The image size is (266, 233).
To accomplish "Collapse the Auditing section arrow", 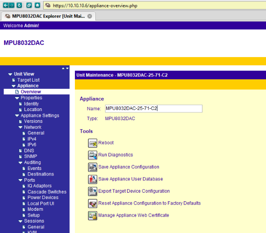I will click(20, 163).
